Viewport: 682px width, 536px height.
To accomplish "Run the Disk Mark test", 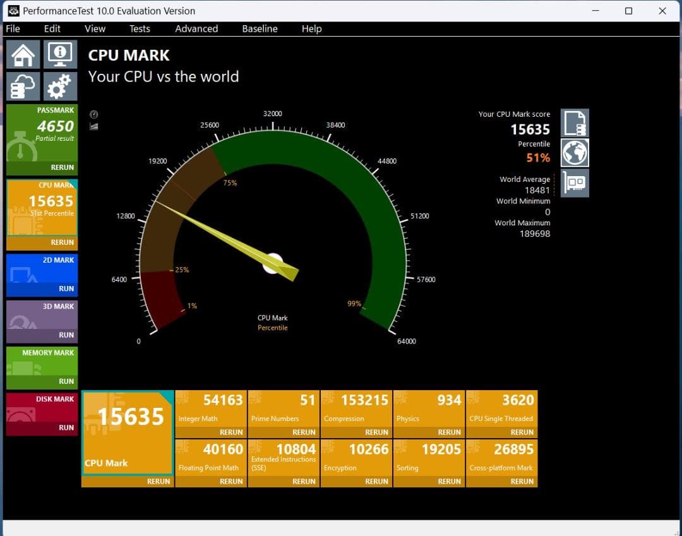I will (66, 427).
